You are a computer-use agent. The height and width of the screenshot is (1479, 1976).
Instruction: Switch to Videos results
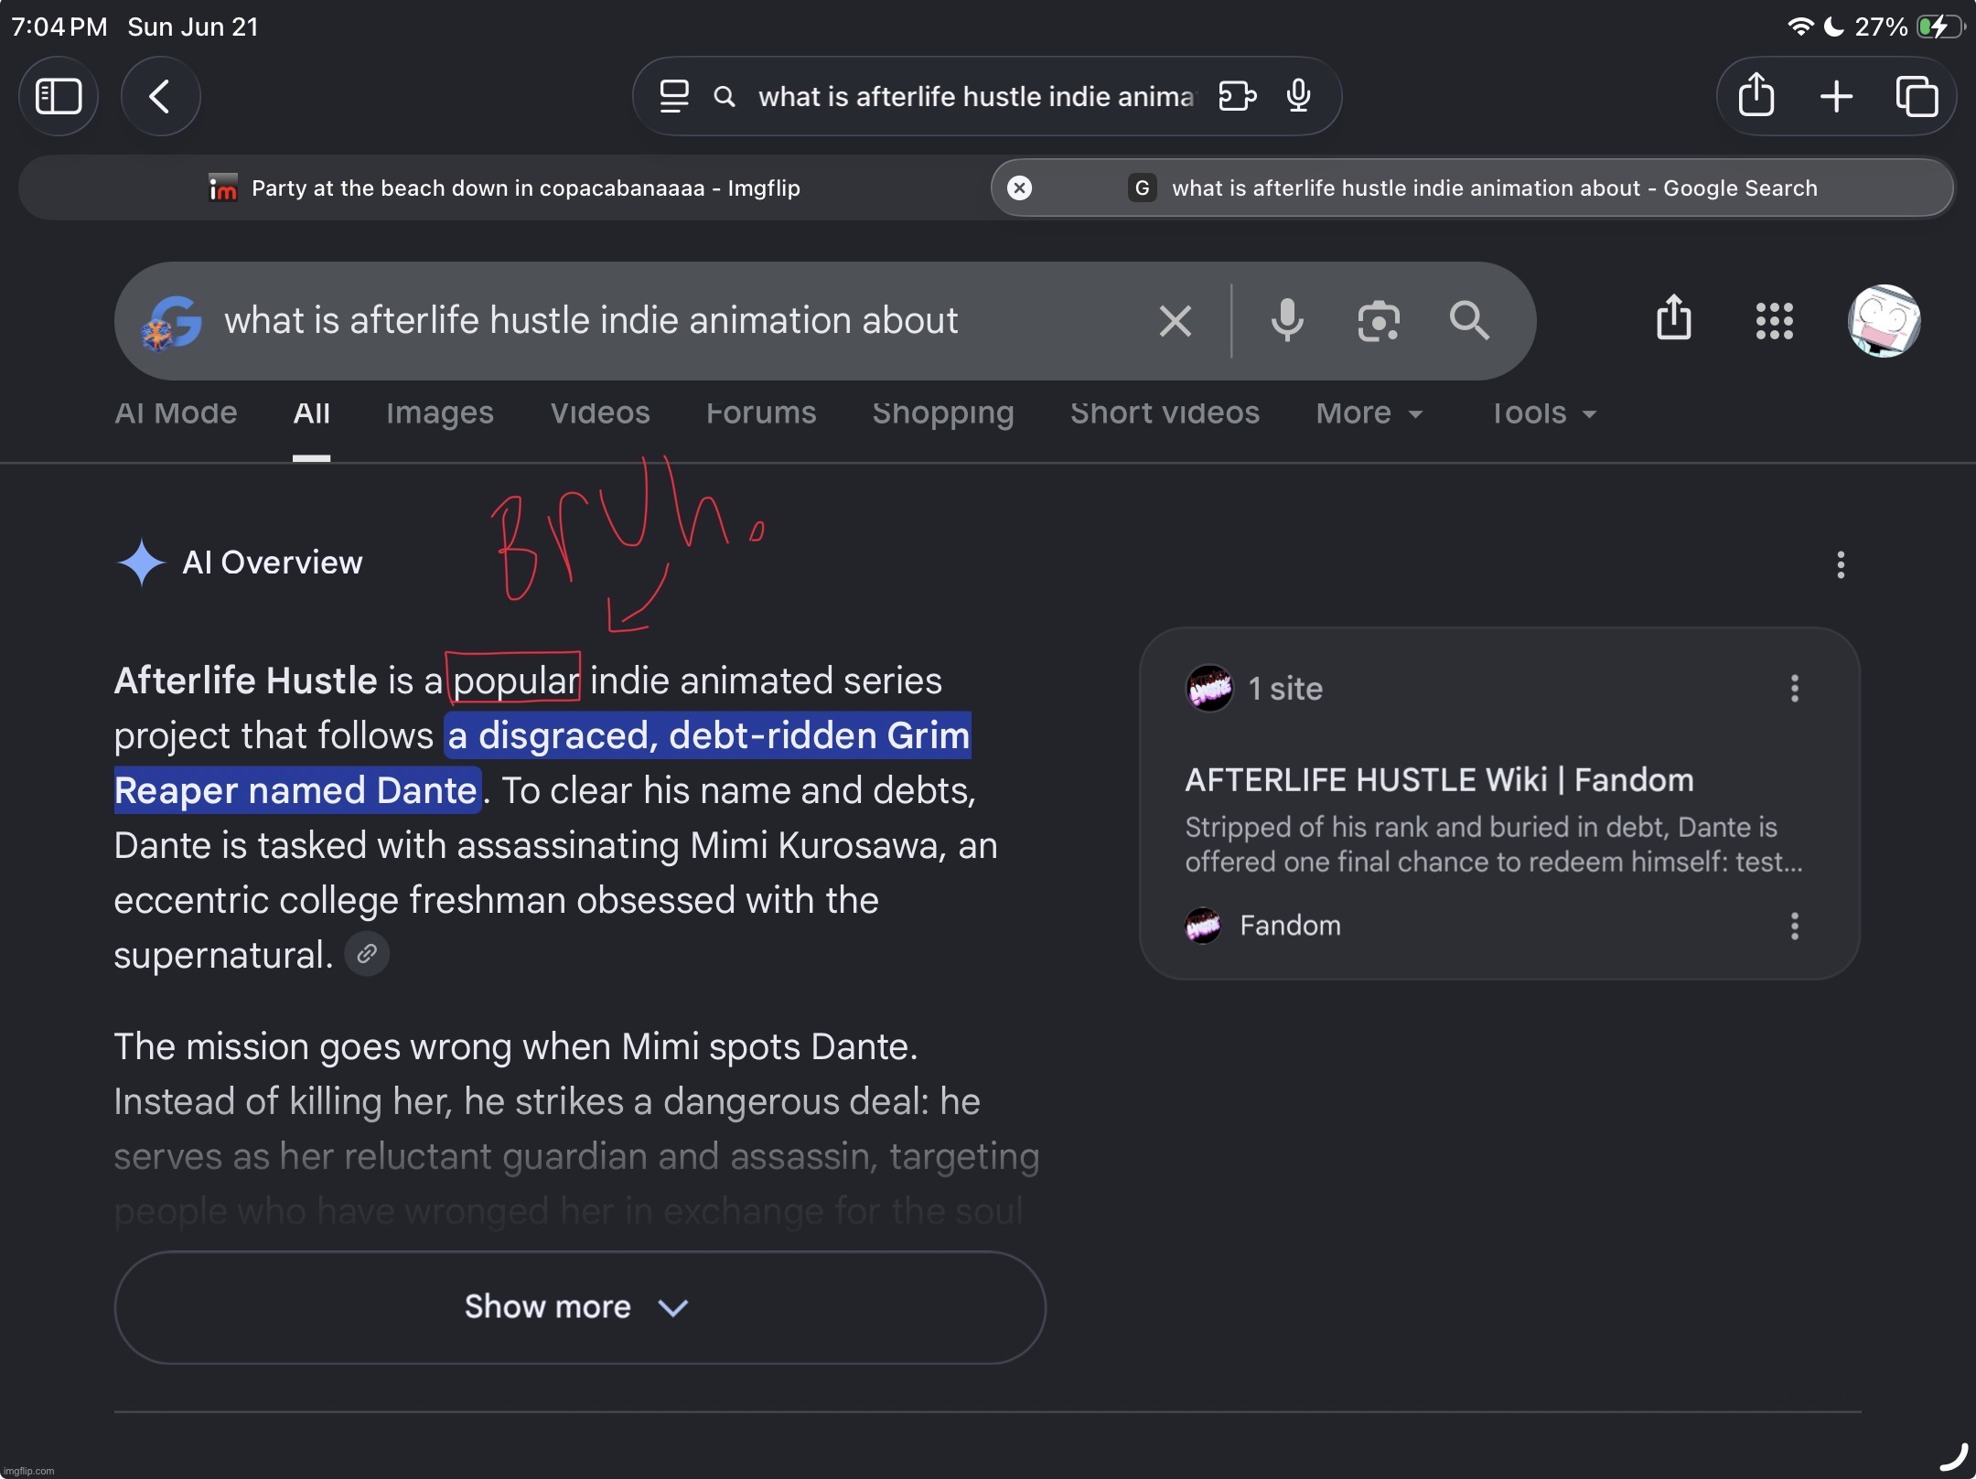pyautogui.click(x=600, y=413)
